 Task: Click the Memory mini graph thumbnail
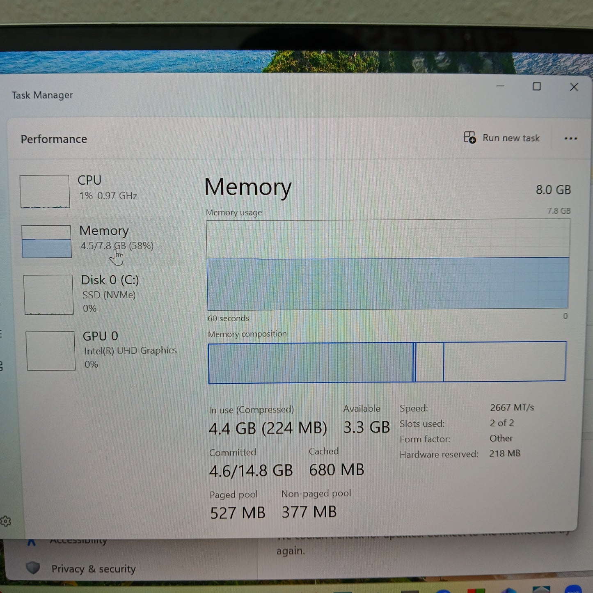tap(46, 241)
